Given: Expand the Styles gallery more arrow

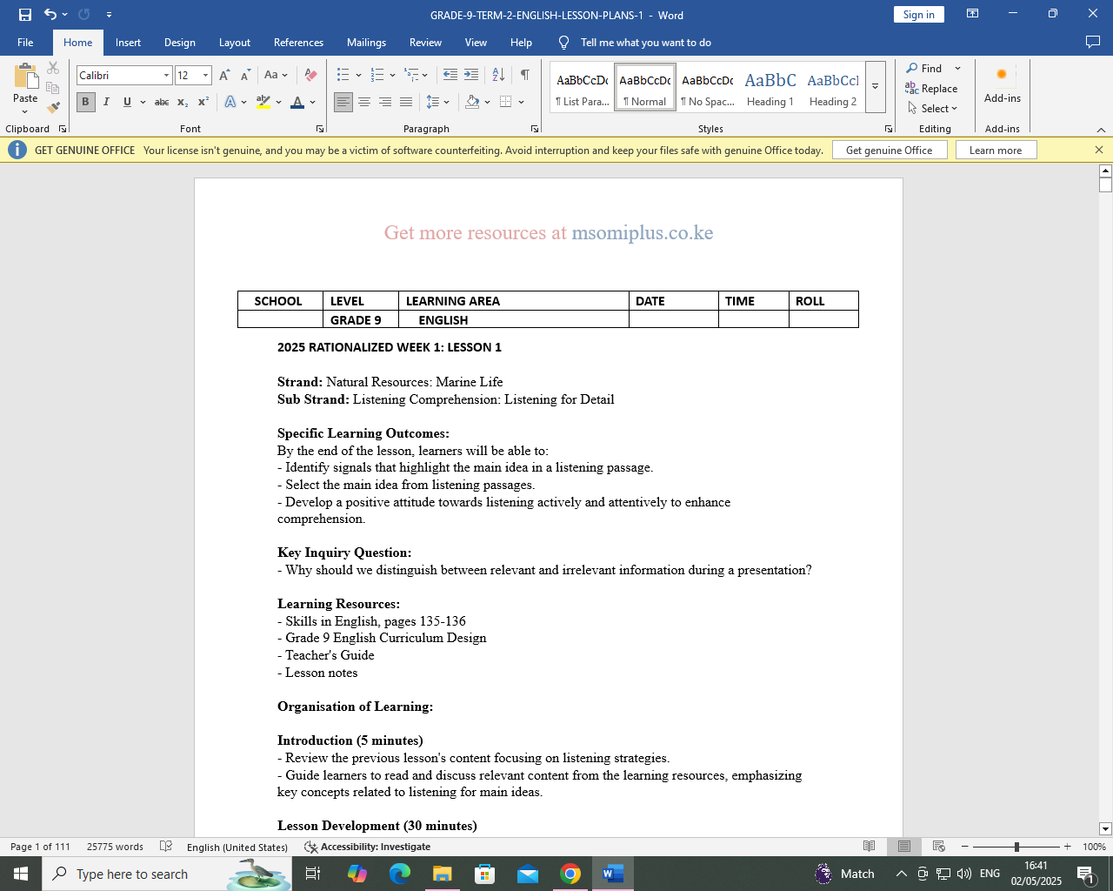Looking at the screenshot, I should pos(876,87).
